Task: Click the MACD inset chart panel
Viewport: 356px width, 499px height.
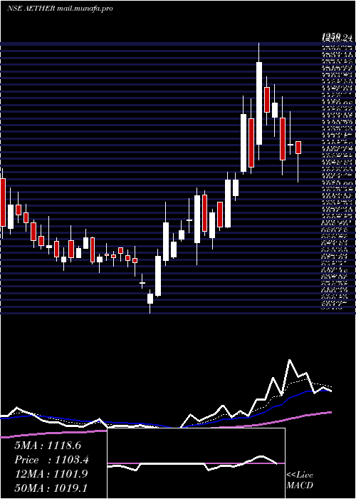Action: tap(196, 463)
